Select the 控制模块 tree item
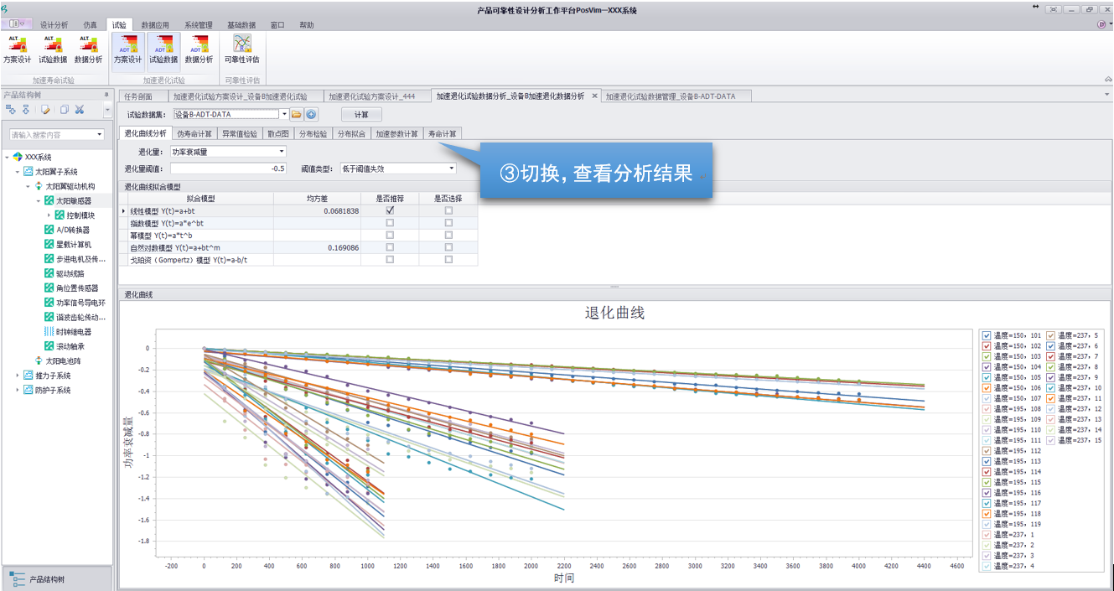The width and height of the screenshot is (1114, 591). (82, 215)
